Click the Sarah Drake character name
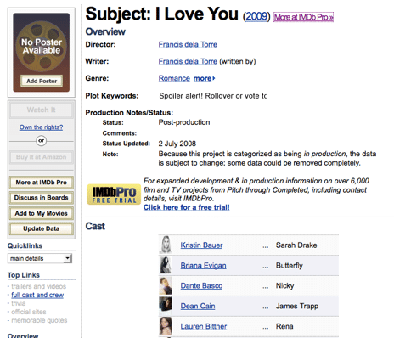This screenshot has width=394, height=338. point(296,245)
